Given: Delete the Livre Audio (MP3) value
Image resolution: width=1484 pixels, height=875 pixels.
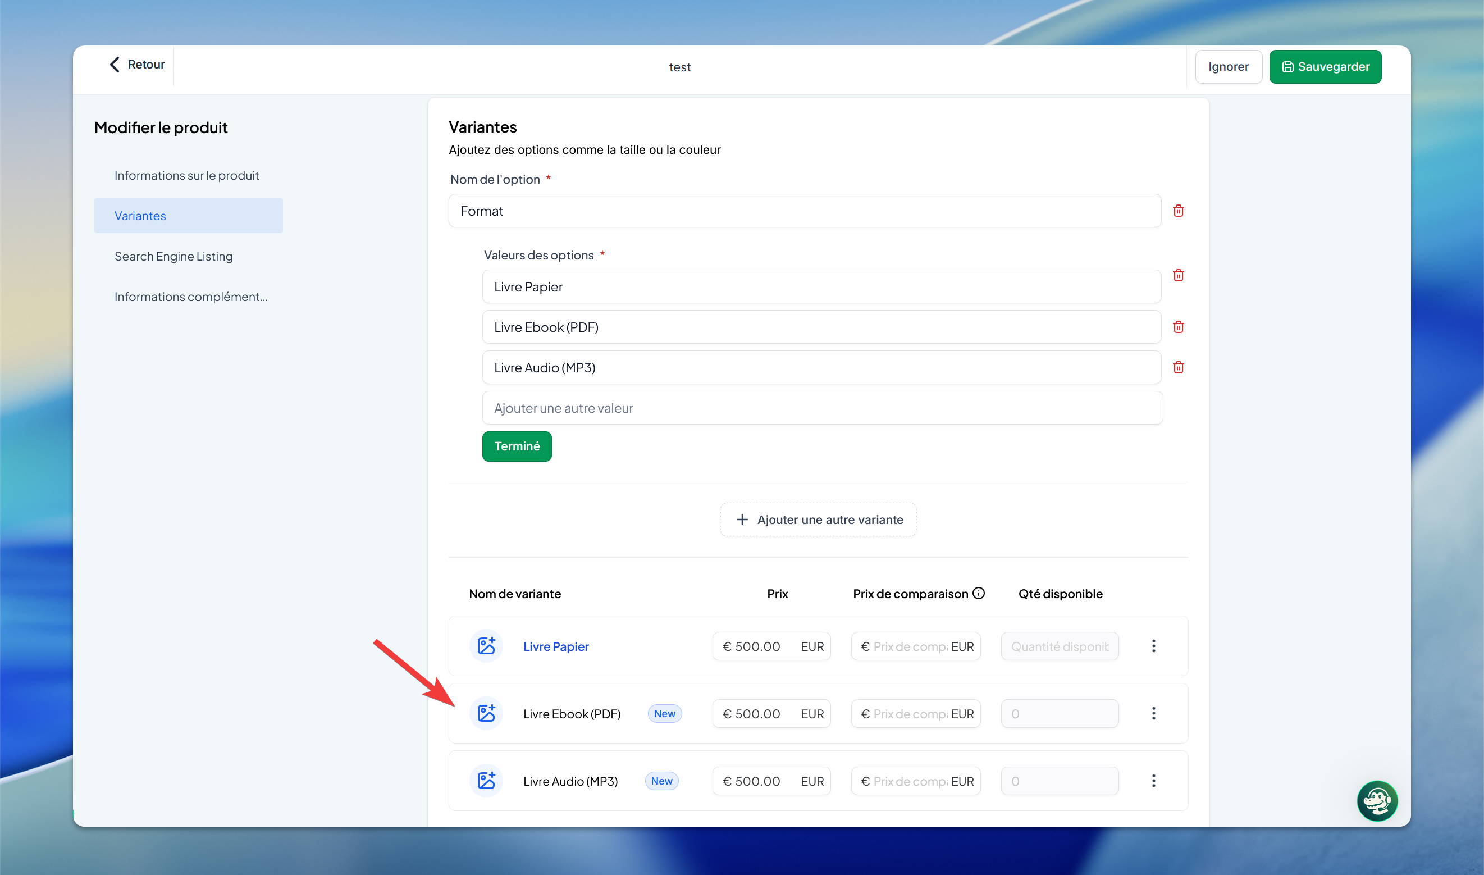Looking at the screenshot, I should click(1178, 367).
